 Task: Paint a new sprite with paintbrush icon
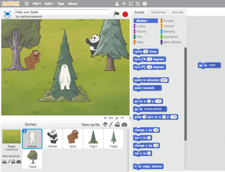coord(111,124)
